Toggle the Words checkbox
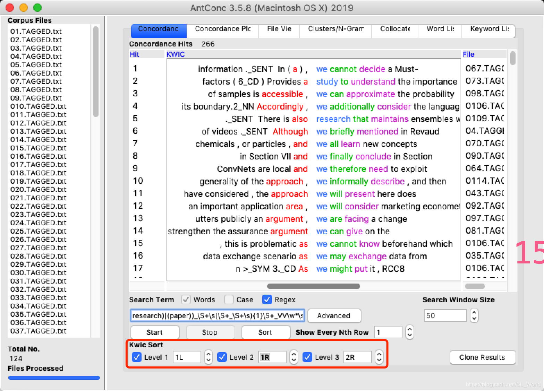Image resolution: width=544 pixels, height=391 pixels. [186, 299]
